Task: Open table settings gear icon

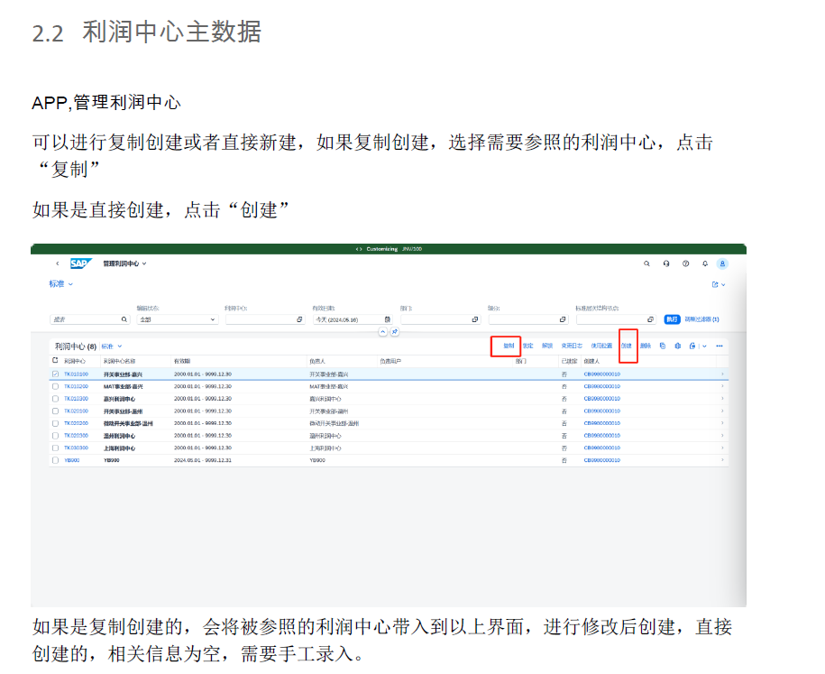Action: [677, 346]
